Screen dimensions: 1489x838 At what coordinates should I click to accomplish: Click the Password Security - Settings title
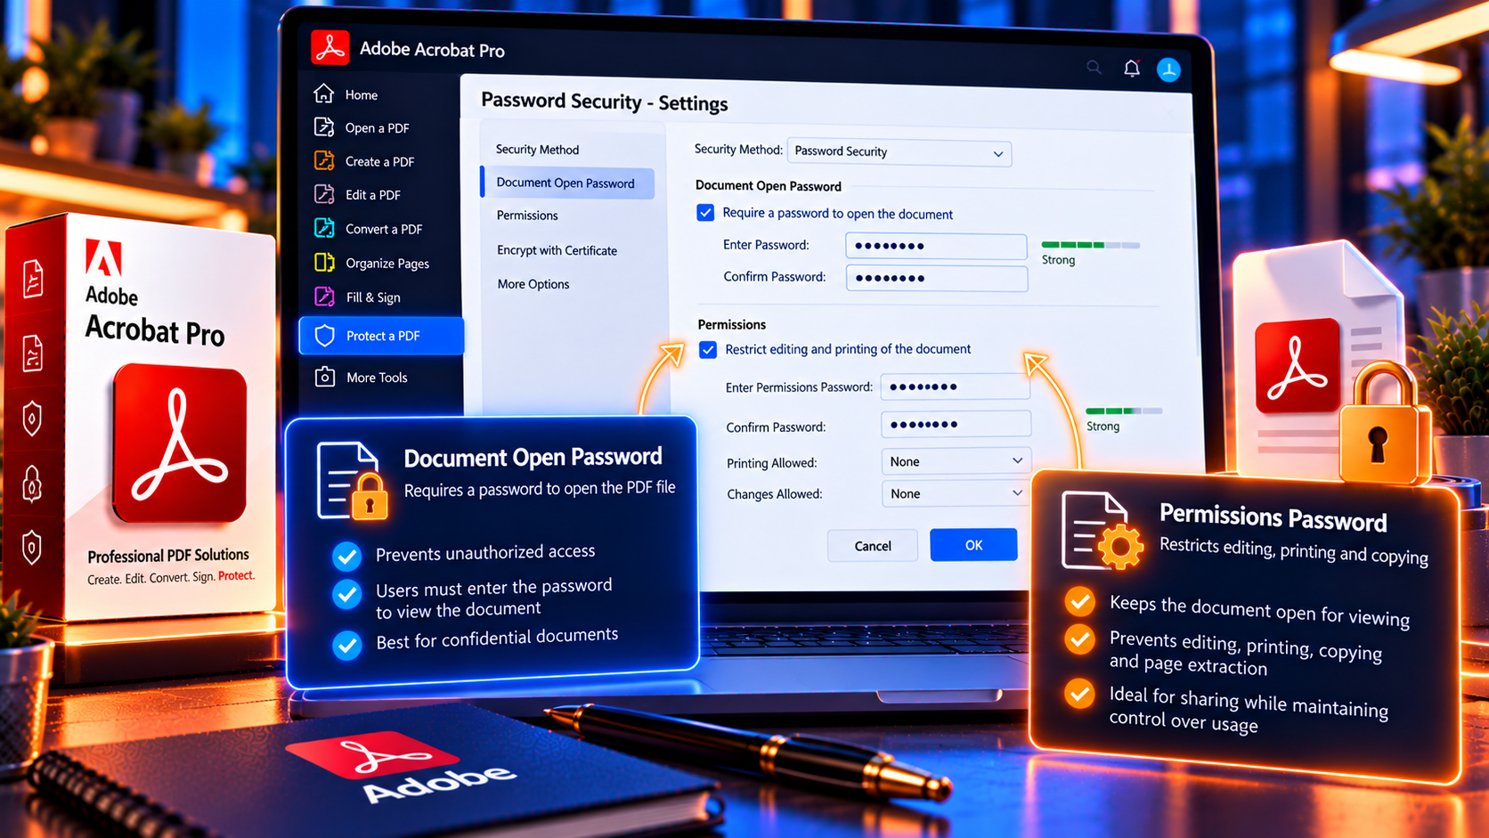tap(605, 102)
